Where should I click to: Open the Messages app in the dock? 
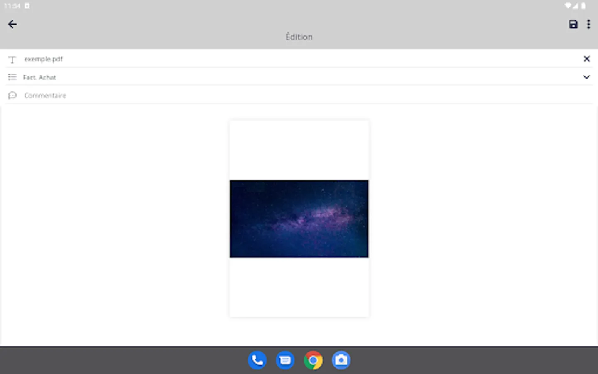click(x=285, y=360)
